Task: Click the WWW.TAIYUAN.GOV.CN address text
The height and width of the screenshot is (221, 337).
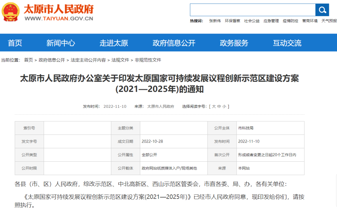Action: point(59,18)
